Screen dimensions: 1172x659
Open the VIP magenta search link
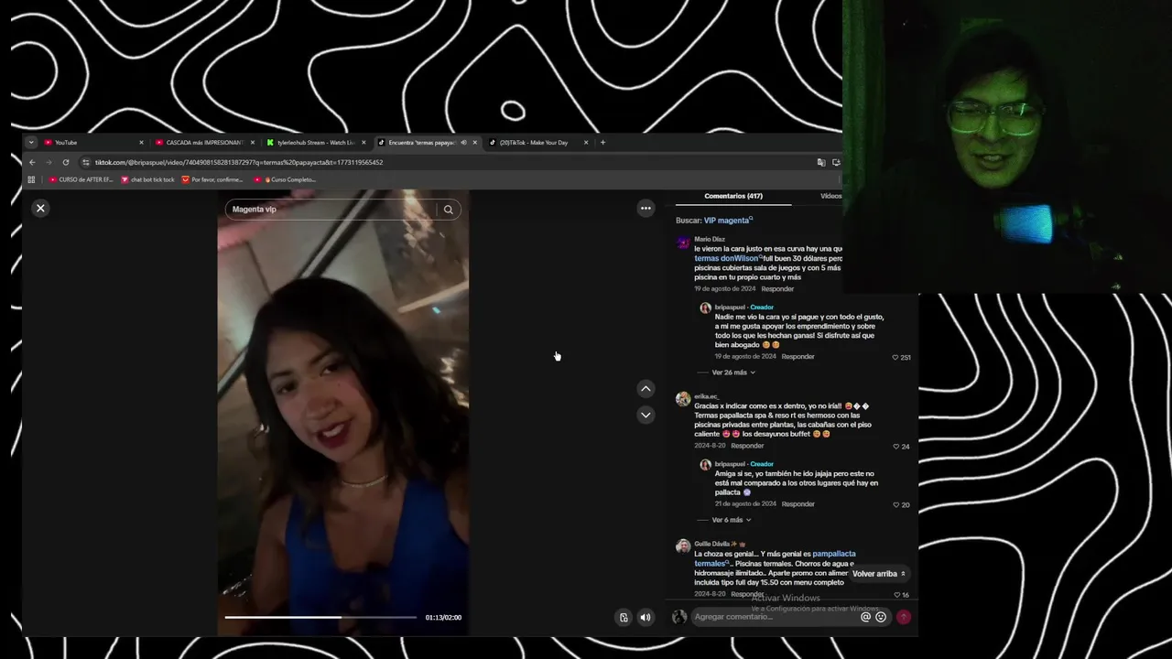coord(728,221)
